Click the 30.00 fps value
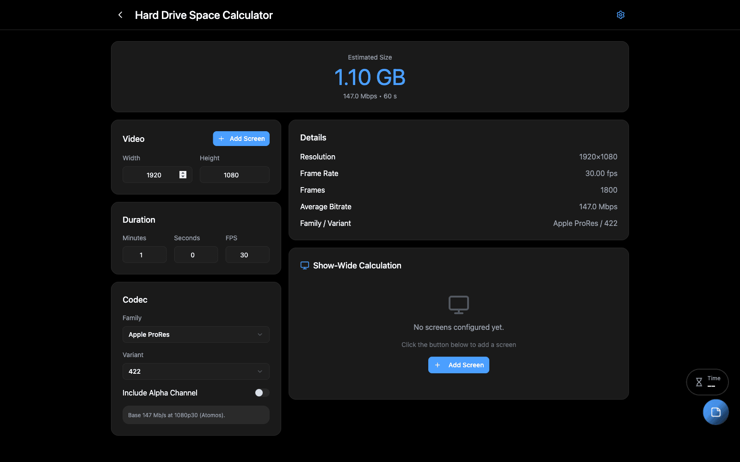This screenshot has height=462, width=740. [x=601, y=173]
